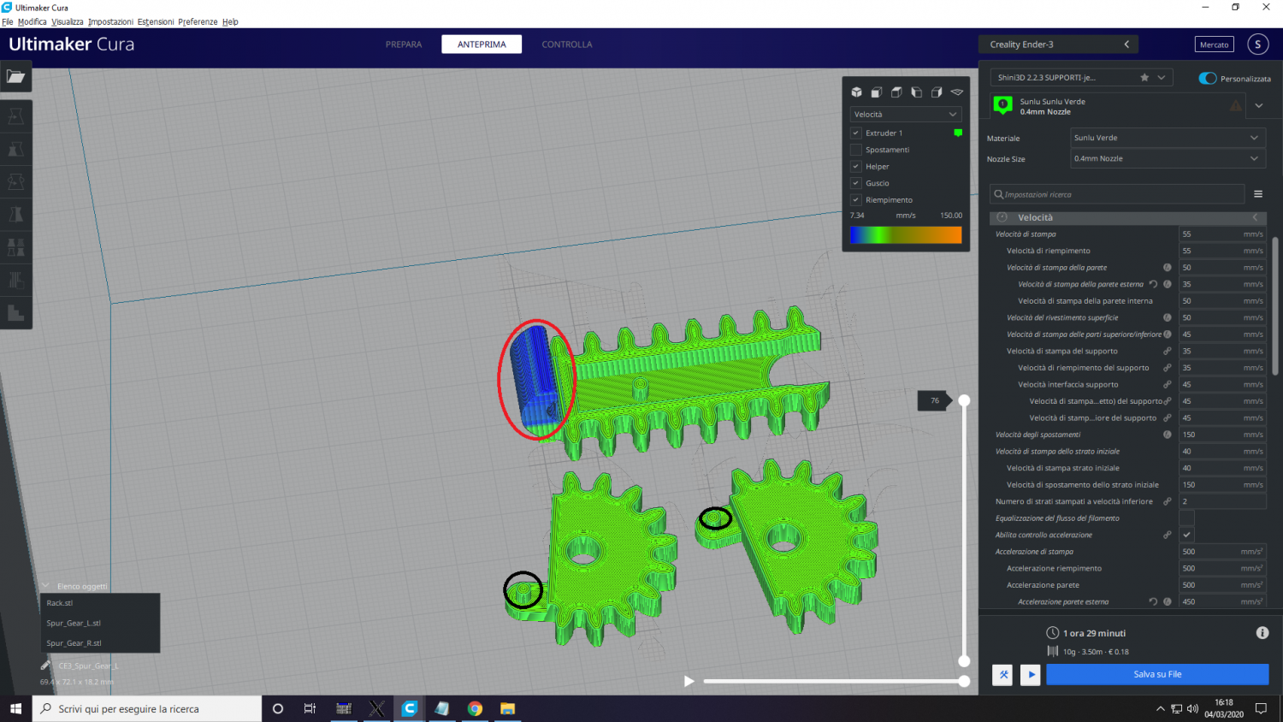Check Equalizzazione del flusso del filamento box

tap(1187, 518)
